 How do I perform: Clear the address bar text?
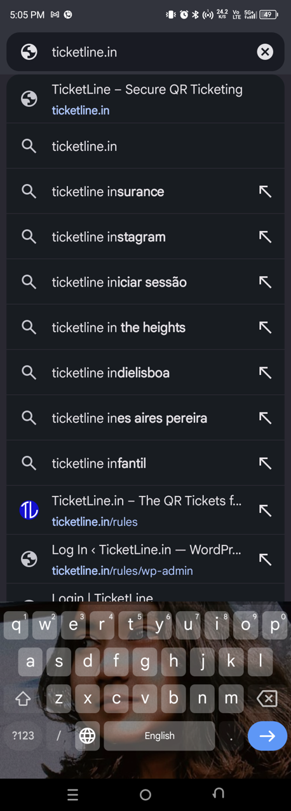point(265,52)
